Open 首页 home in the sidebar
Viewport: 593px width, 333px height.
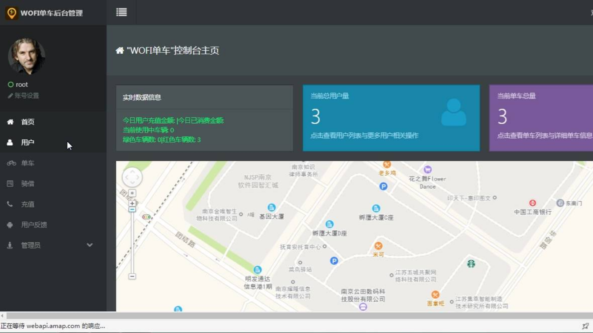tap(27, 122)
